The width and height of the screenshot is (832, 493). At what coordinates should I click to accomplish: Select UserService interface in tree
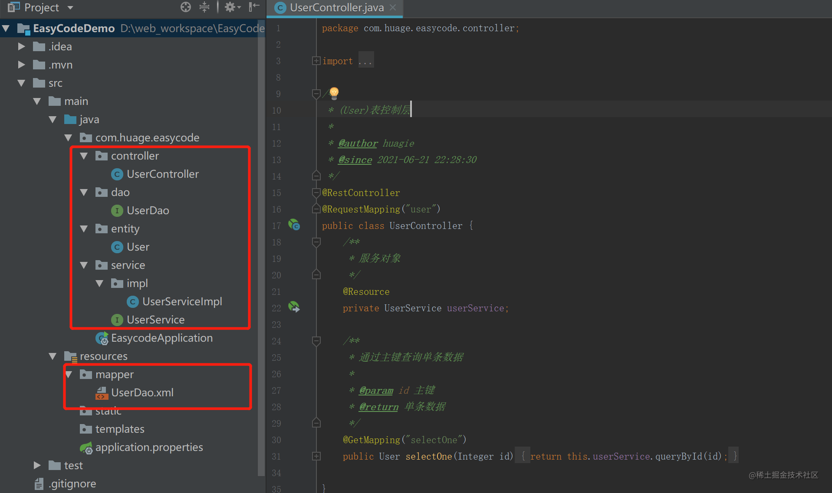[156, 320]
